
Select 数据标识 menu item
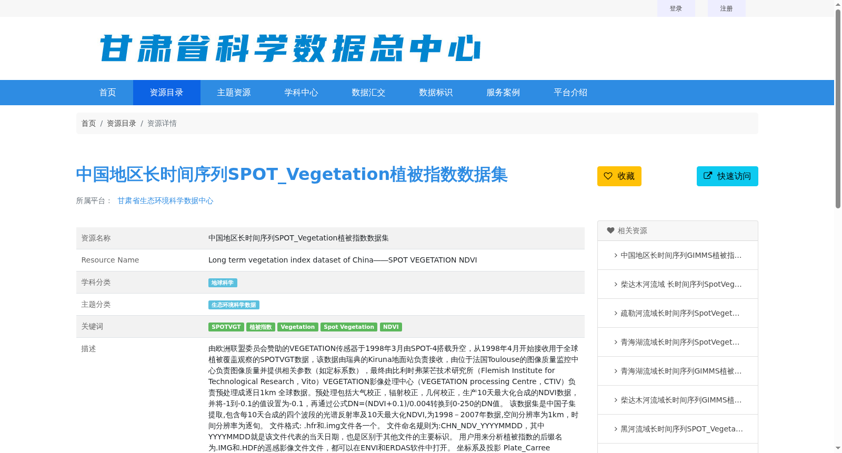[x=436, y=93]
